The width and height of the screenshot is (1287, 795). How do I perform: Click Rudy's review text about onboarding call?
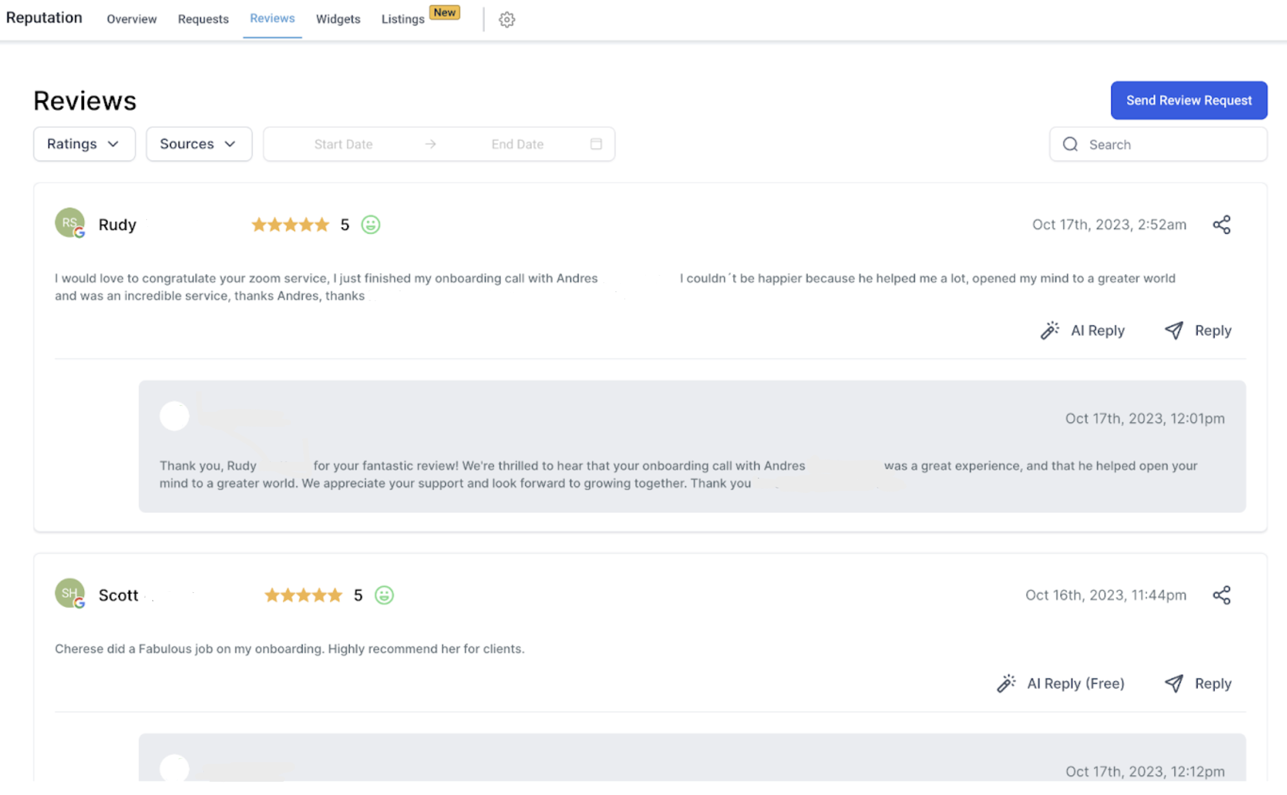click(x=615, y=287)
